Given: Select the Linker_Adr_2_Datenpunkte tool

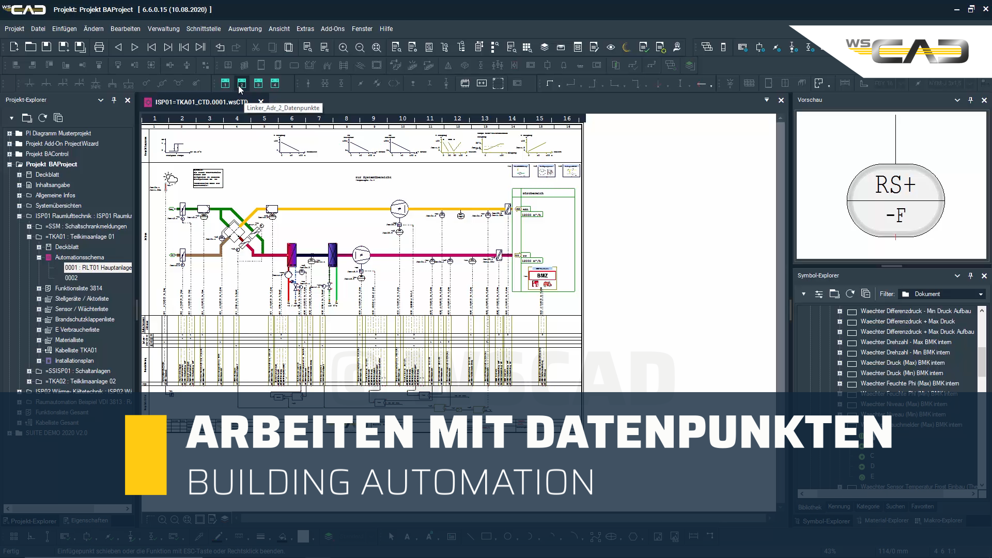Looking at the screenshot, I should 242,83.
